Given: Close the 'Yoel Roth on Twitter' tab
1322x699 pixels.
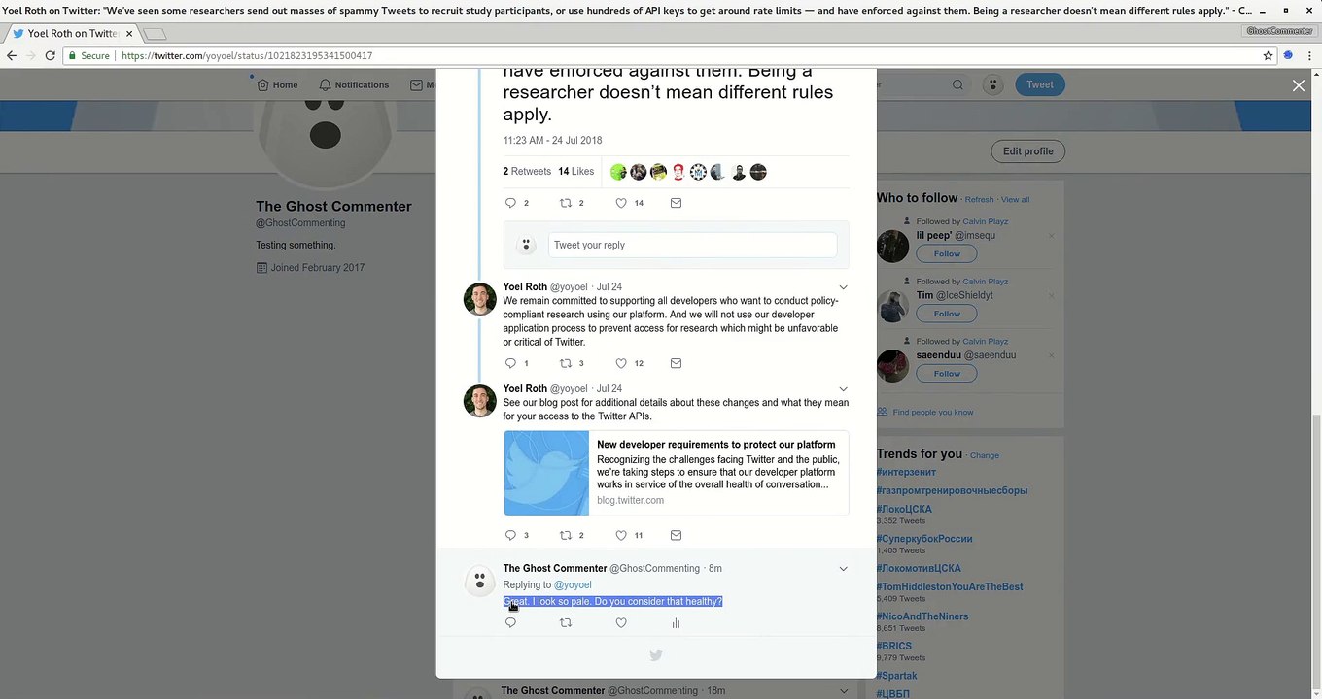Looking at the screenshot, I should (128, 33).
